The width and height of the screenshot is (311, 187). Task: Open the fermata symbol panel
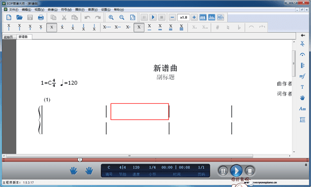coord(302,54)
